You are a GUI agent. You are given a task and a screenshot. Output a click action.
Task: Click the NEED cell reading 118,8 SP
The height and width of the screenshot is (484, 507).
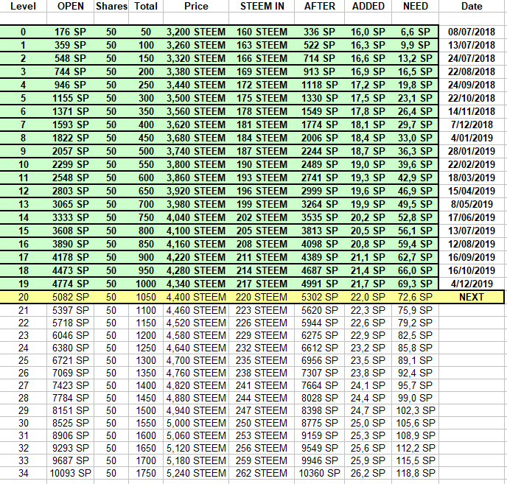tap(416, 474)
